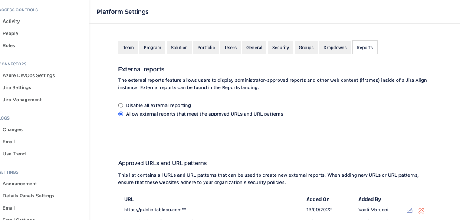Open the Users tab
This screenshot has width=460, height=220.
[x=230, y=48]
